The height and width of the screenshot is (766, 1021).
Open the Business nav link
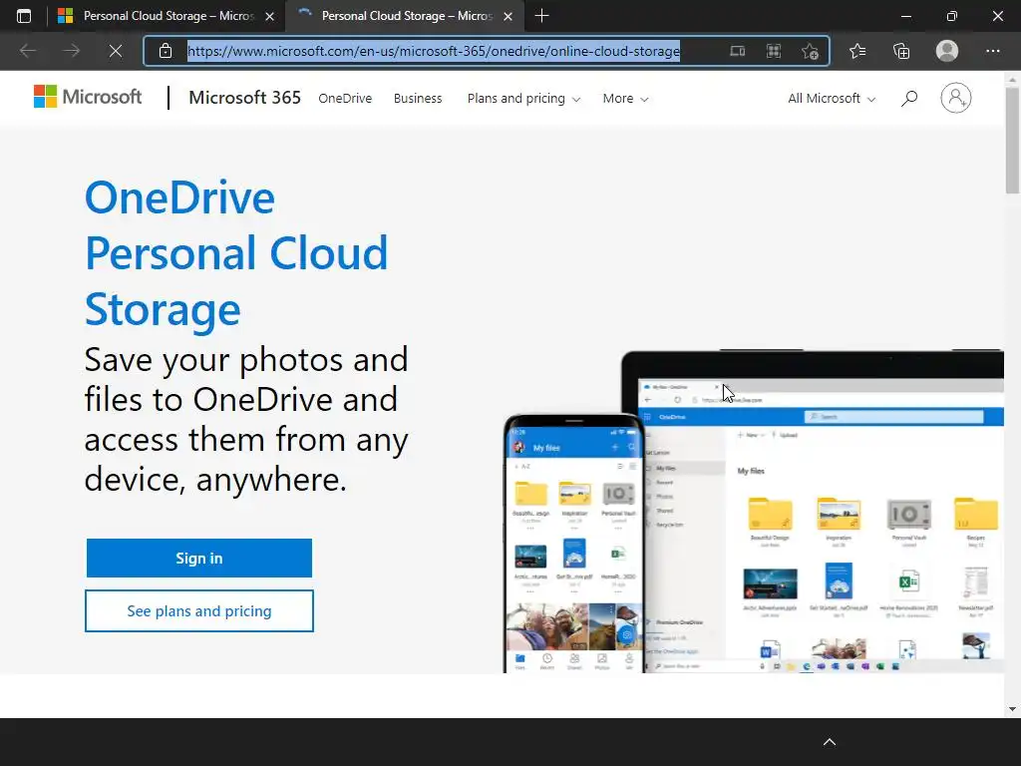[x=418, y=99]
